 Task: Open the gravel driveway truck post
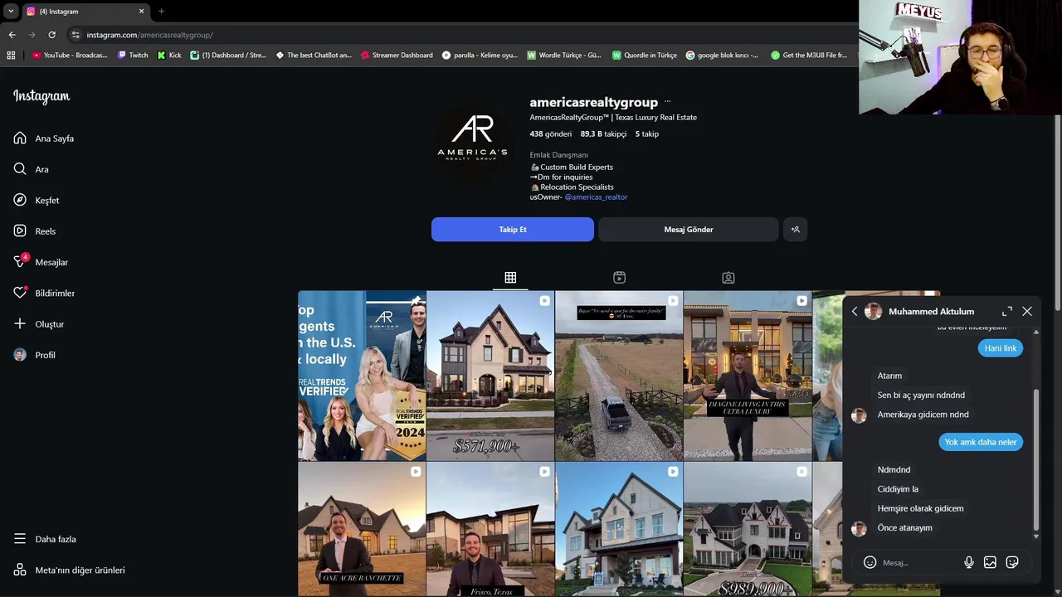(619, 376)
